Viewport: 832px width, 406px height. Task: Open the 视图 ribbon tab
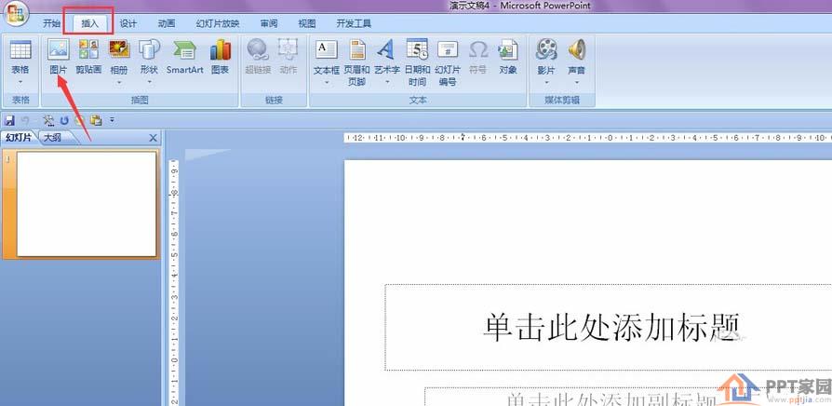[307, 23]
